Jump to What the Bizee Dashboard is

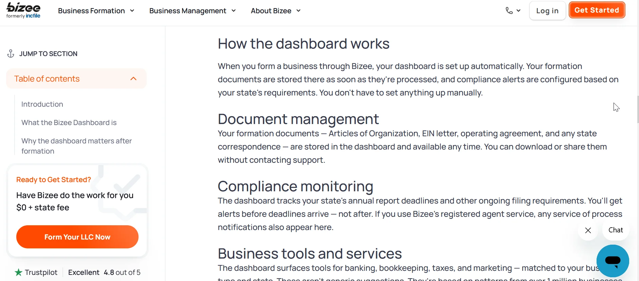69,123
